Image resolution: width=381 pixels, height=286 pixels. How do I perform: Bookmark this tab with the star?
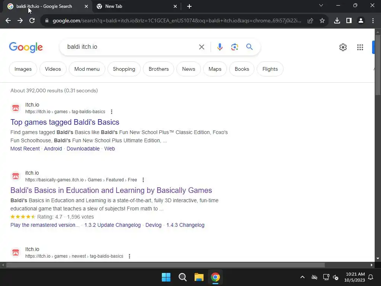[322, 21]
